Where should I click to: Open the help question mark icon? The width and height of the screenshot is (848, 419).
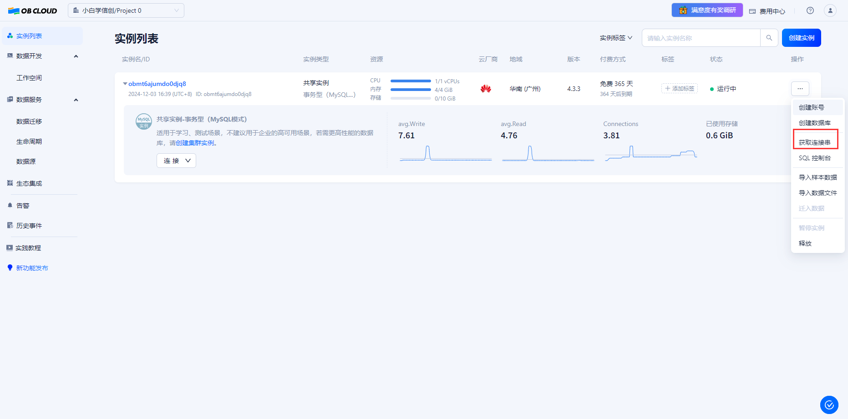pos(810,10)
